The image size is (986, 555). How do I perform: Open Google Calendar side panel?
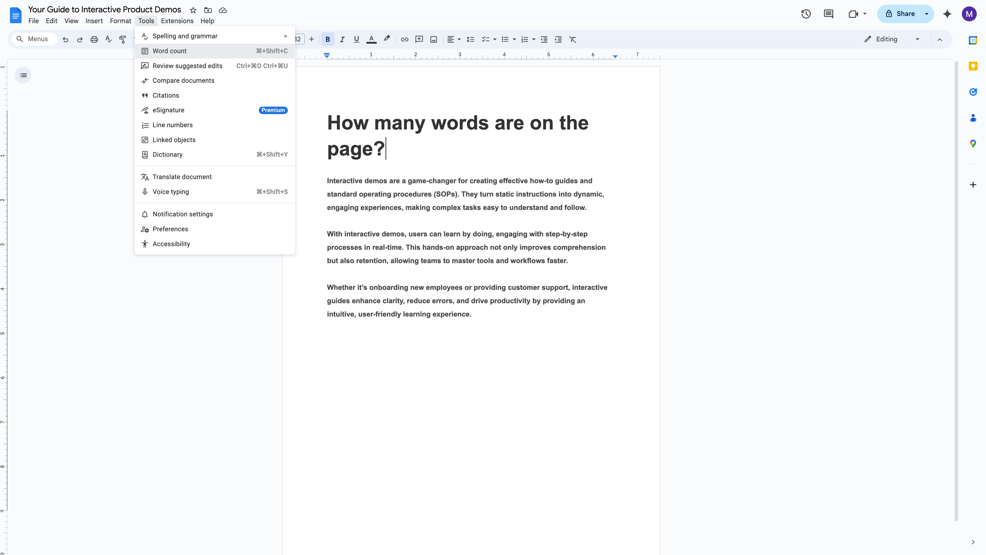[x=973, y=40]
